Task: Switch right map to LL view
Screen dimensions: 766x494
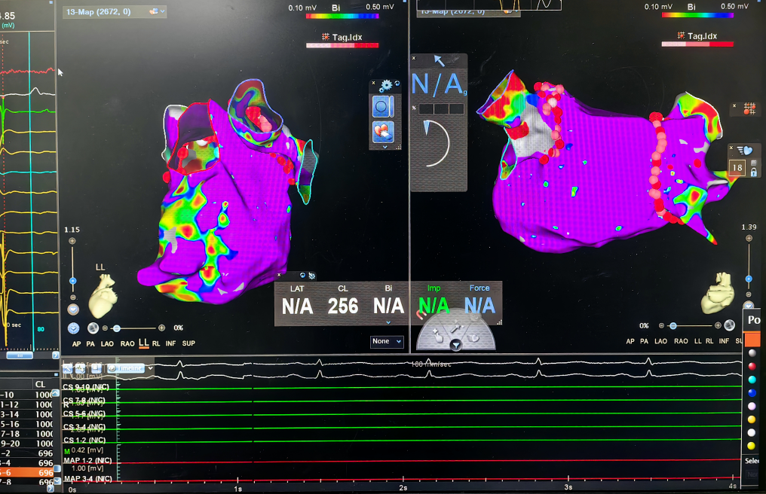Action: click(x=697, y=341)
